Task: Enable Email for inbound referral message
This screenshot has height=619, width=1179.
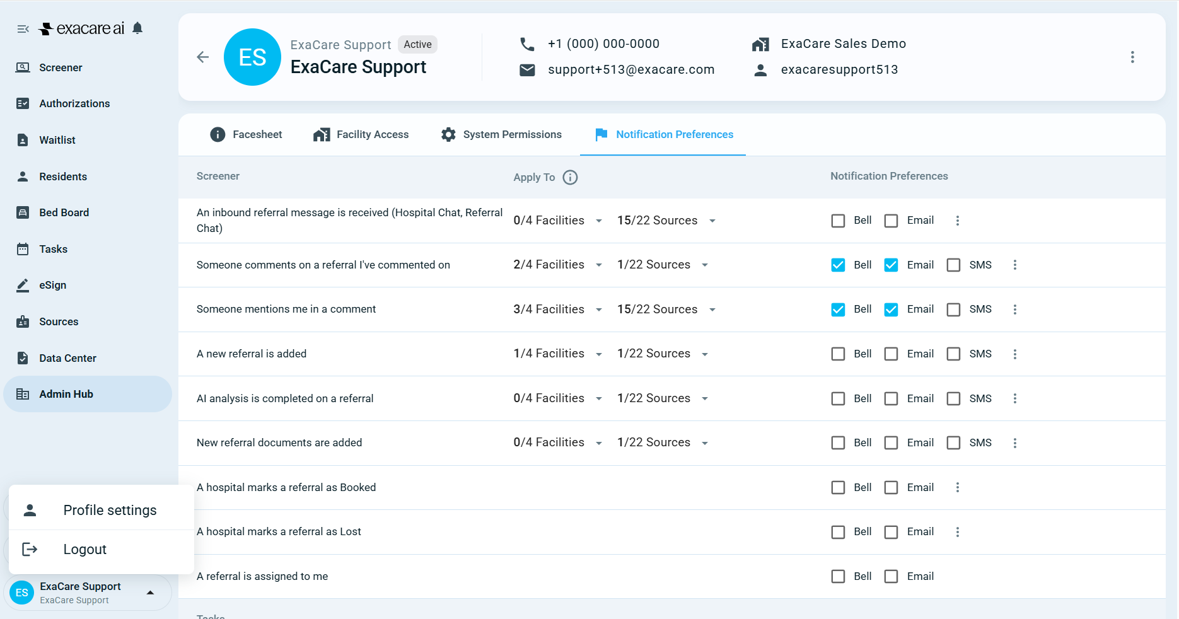Action: [x=891, y=221]
